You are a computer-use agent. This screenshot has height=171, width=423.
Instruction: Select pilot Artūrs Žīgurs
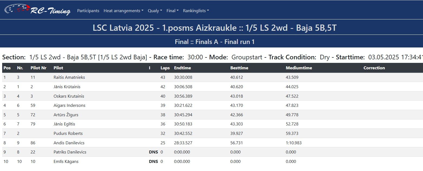pyautogui.click(x=66, y=115)
